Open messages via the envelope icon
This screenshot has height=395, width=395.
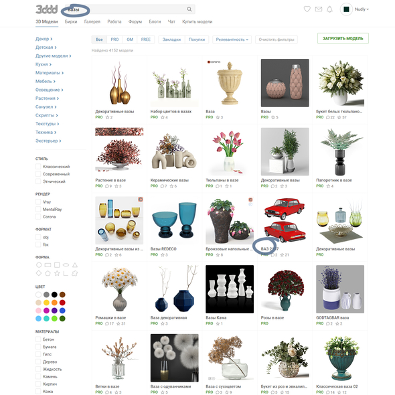(319, 9)
